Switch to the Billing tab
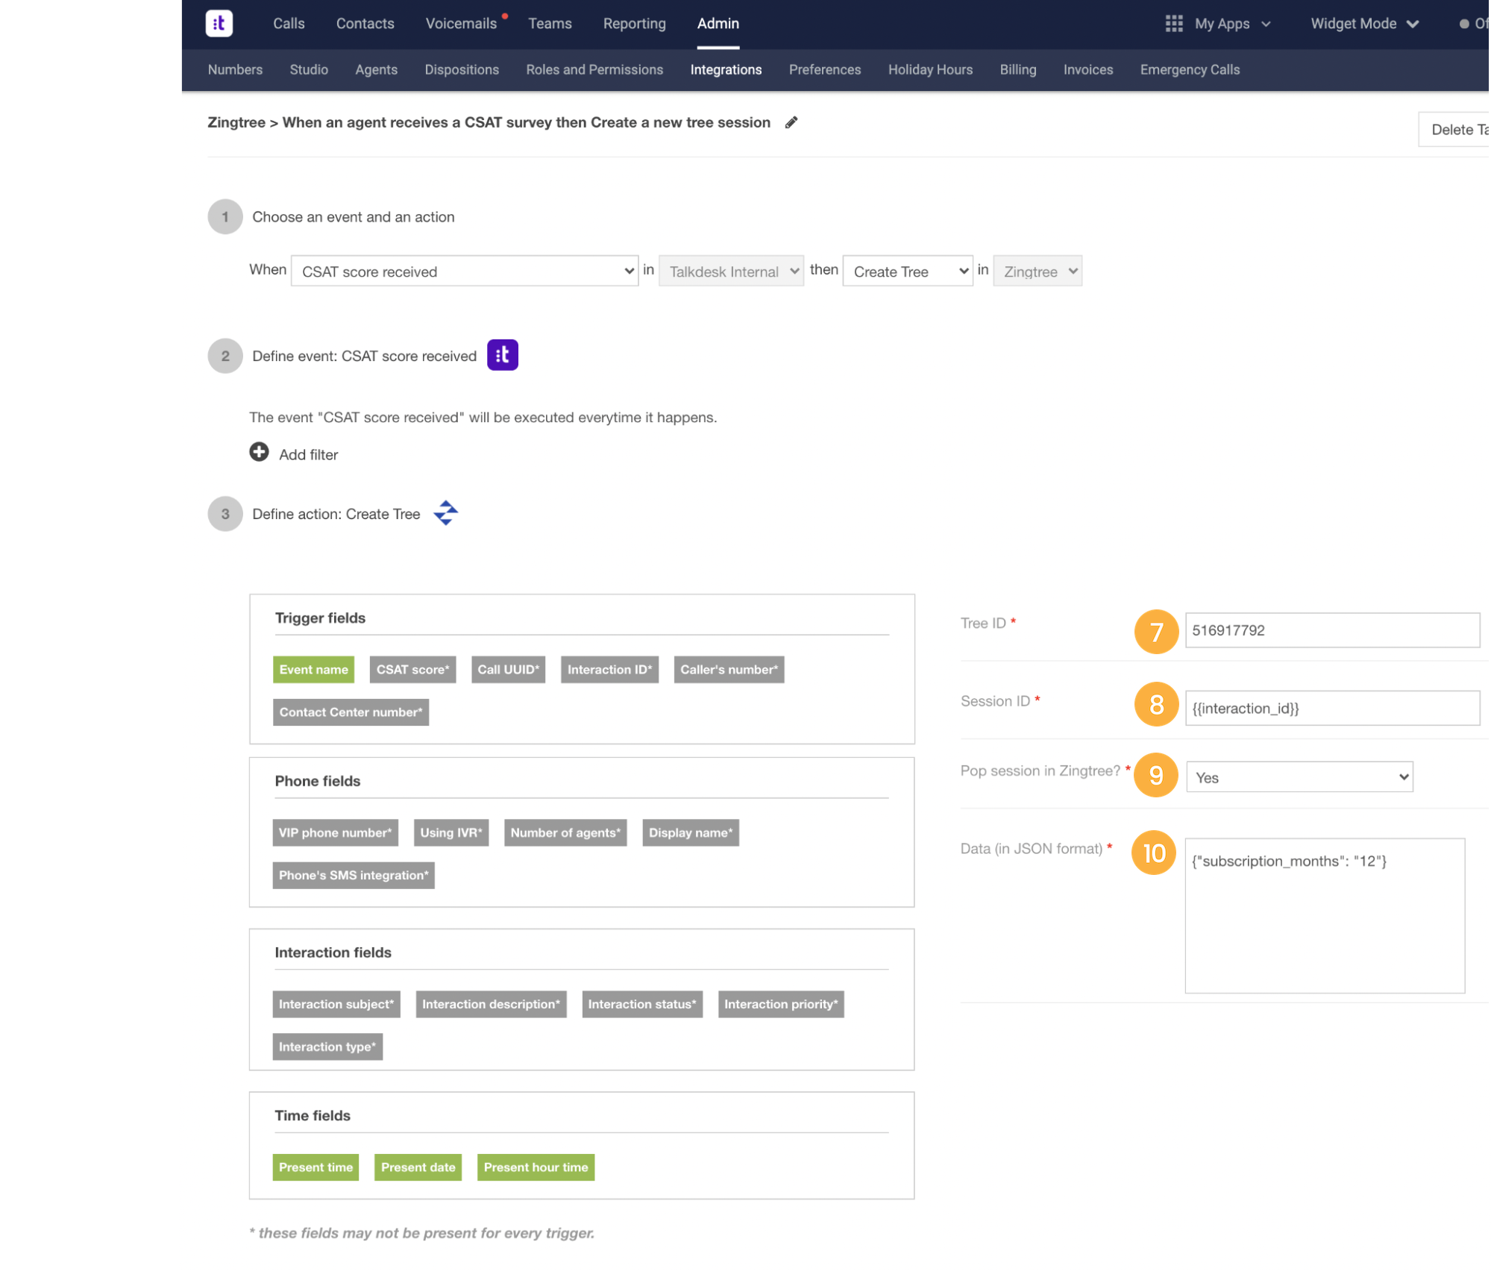 [1018, 69]
